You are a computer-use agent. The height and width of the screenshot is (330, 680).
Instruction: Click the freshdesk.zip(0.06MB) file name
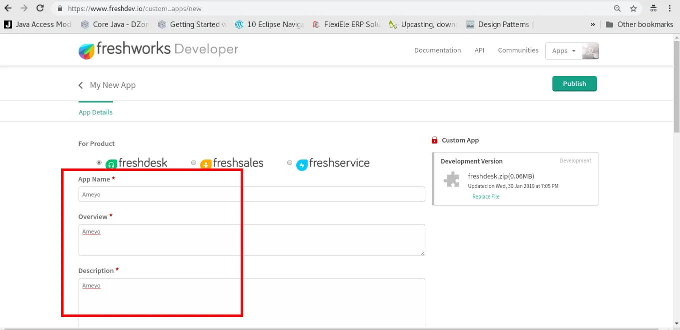tap(501, 176)
